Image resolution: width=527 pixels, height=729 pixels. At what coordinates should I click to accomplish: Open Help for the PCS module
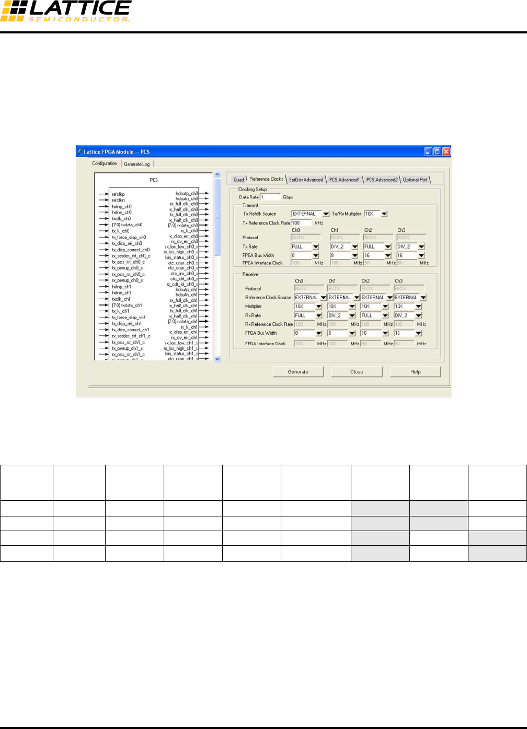click(416, 372)
